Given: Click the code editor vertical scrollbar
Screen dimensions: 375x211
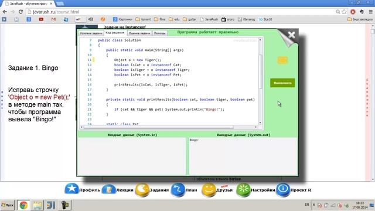Looking at the screenshot, I should (260, 72).
